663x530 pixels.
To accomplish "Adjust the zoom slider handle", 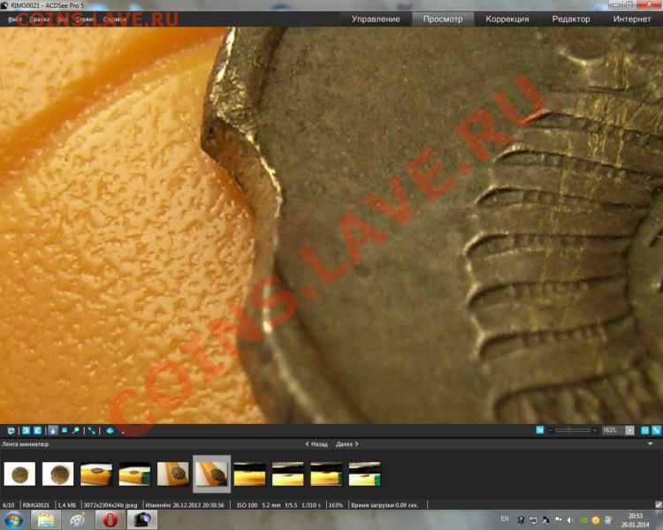I will [569, 430].
